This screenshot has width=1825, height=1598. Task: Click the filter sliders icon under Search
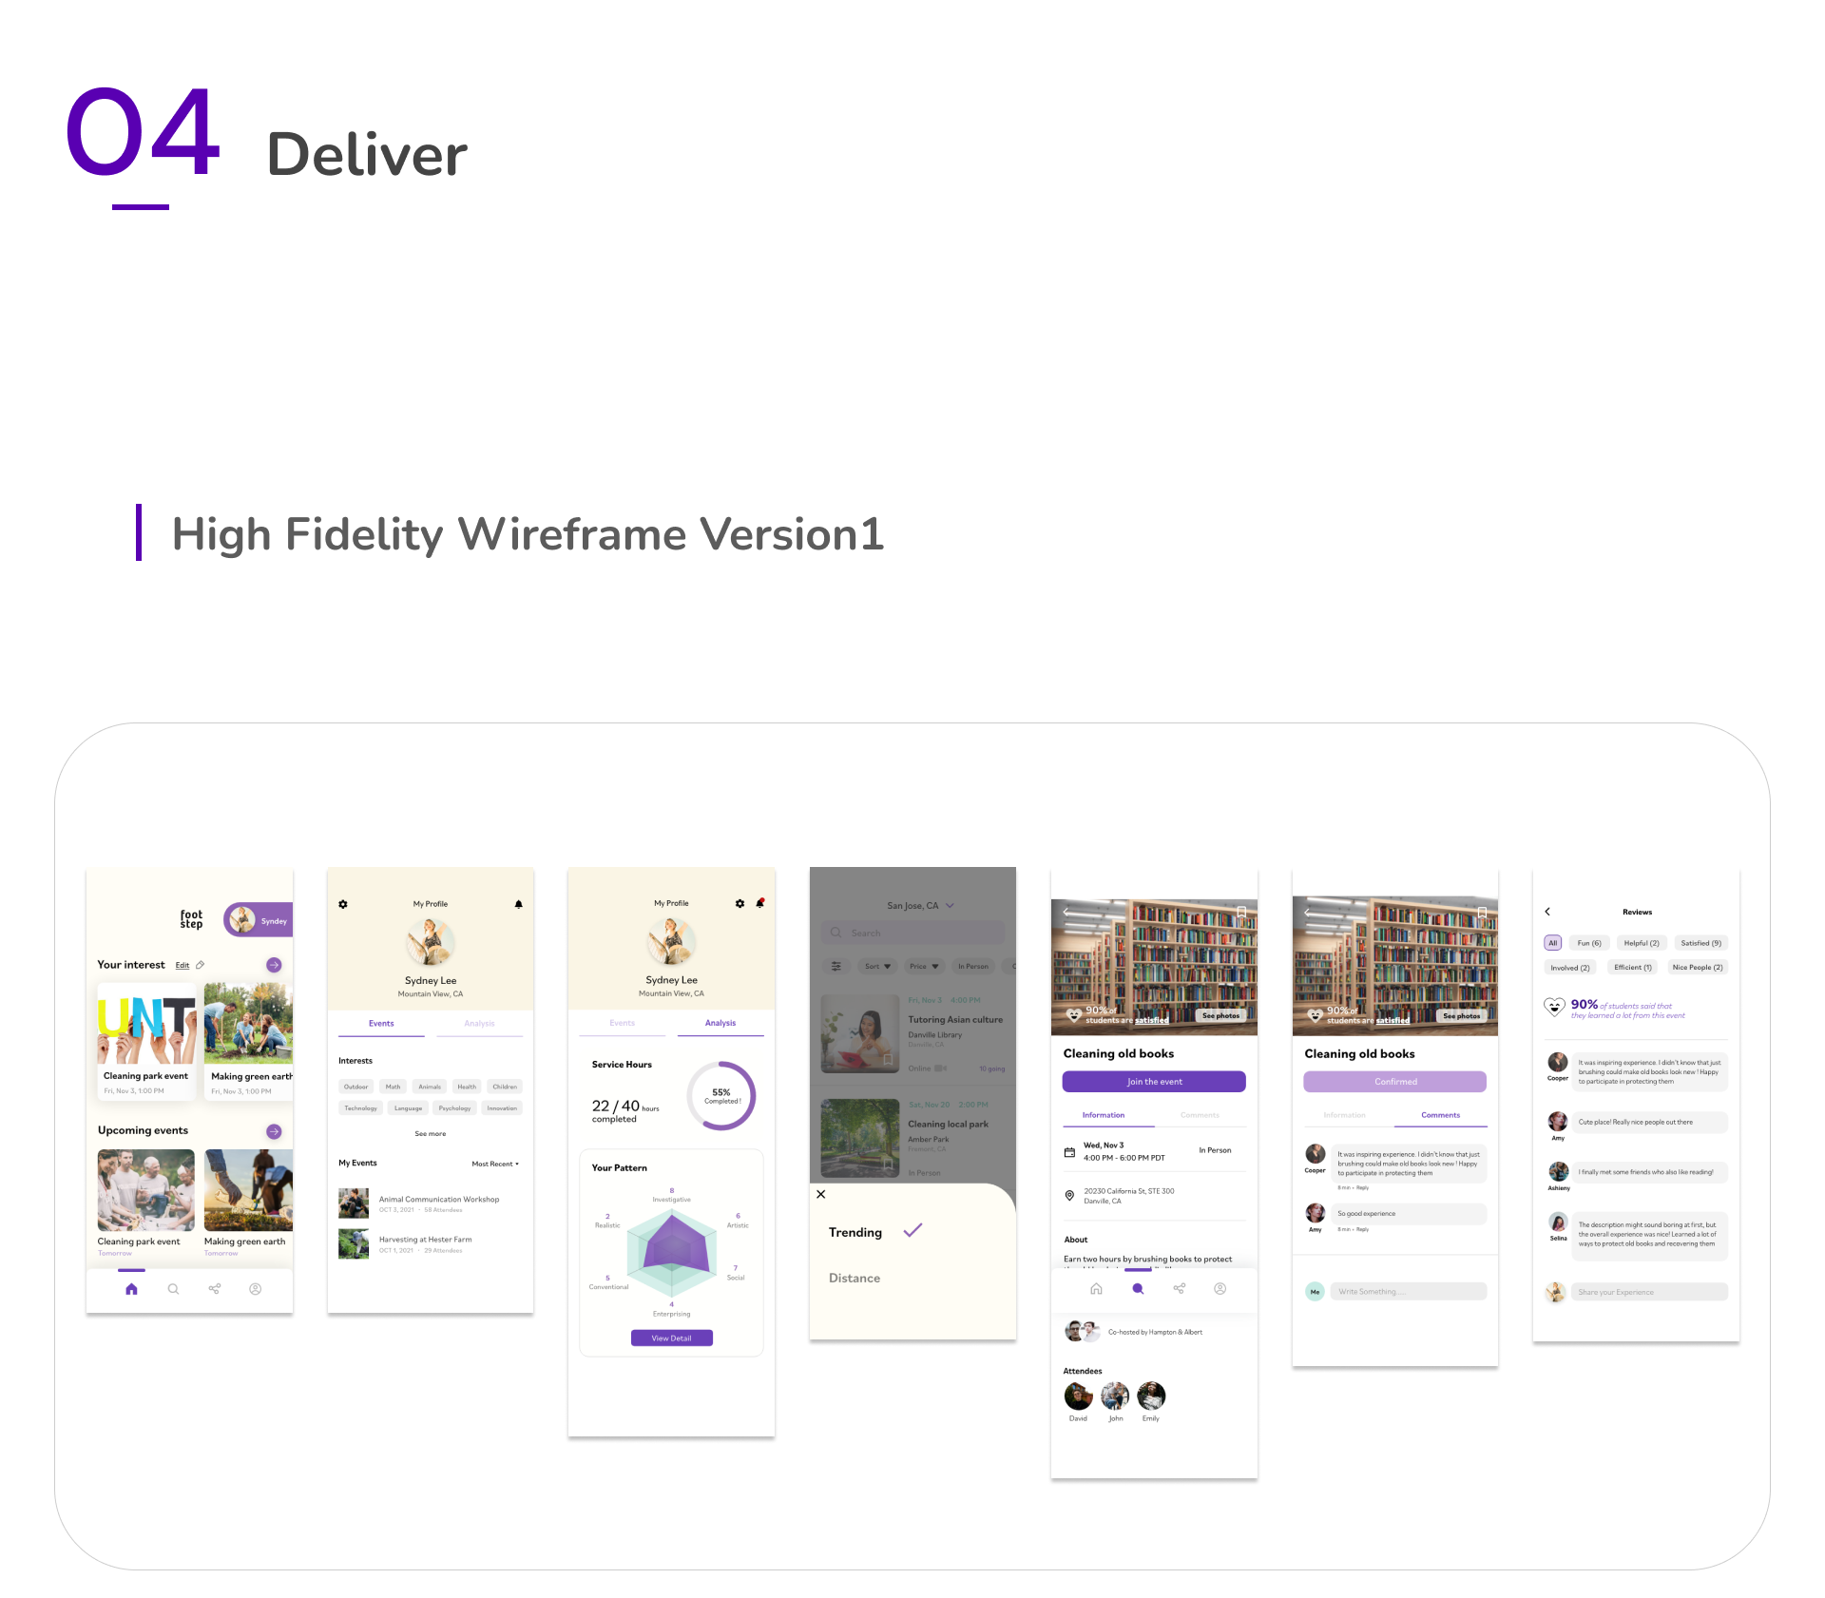click(x=836, y=966)
